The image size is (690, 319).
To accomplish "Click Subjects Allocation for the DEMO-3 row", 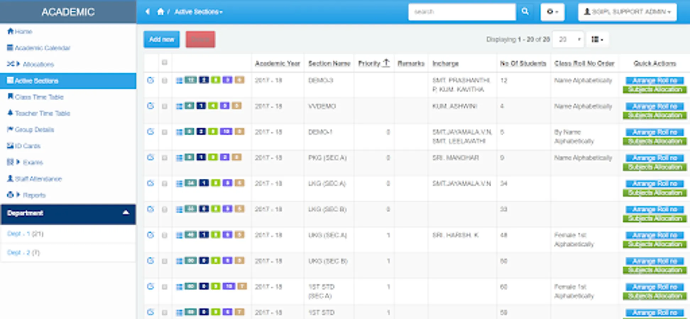I will (x=655, y=90).
